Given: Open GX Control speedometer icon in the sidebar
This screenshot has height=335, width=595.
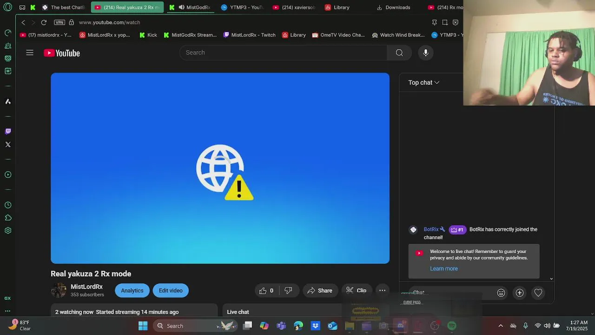Looking at the screenshot, I should [8, 33].
